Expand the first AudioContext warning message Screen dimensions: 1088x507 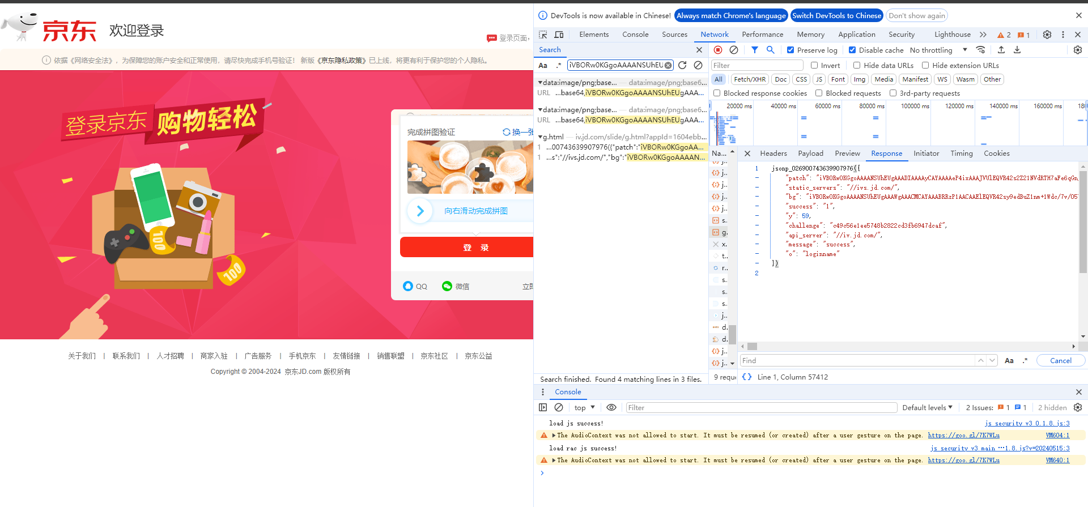554,436
